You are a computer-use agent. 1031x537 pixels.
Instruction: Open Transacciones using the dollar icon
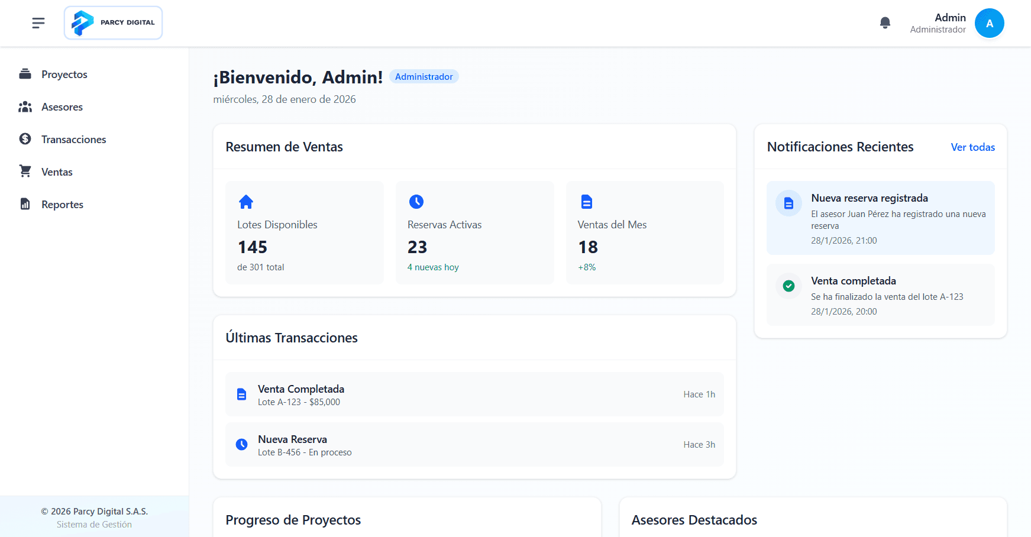coord(24,139)
